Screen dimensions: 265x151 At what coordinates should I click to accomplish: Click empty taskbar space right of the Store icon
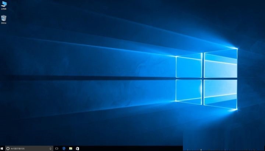pos(129,148)
